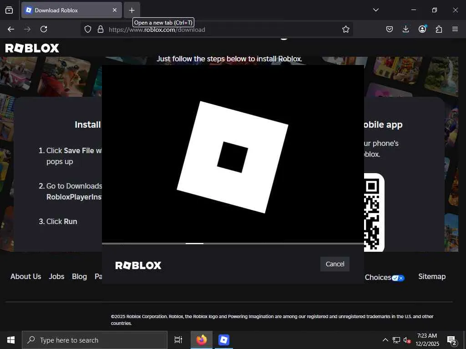The image size is (466, 349).
Task: Close the Download Roblox tab
Action: (x=114, y=10)
